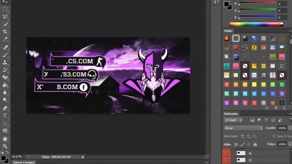
Task: Select the Clone Stamp tool
Action: point(5,62)
